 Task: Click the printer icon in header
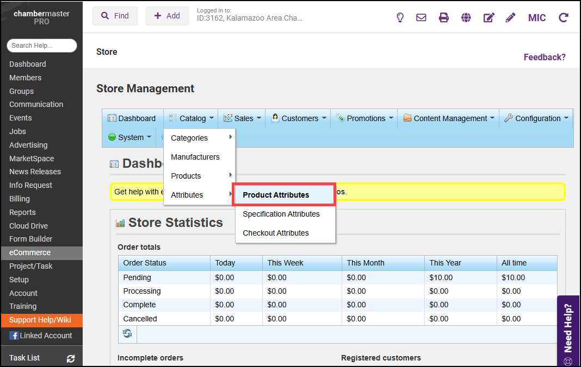click(444, 17)
